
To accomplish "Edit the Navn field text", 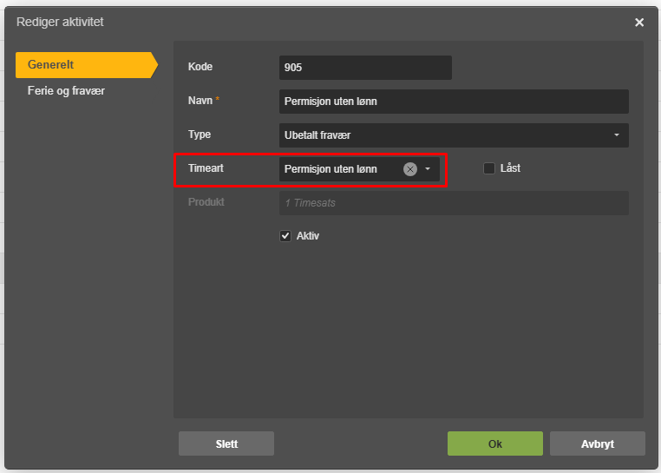I will click(454, 102).
